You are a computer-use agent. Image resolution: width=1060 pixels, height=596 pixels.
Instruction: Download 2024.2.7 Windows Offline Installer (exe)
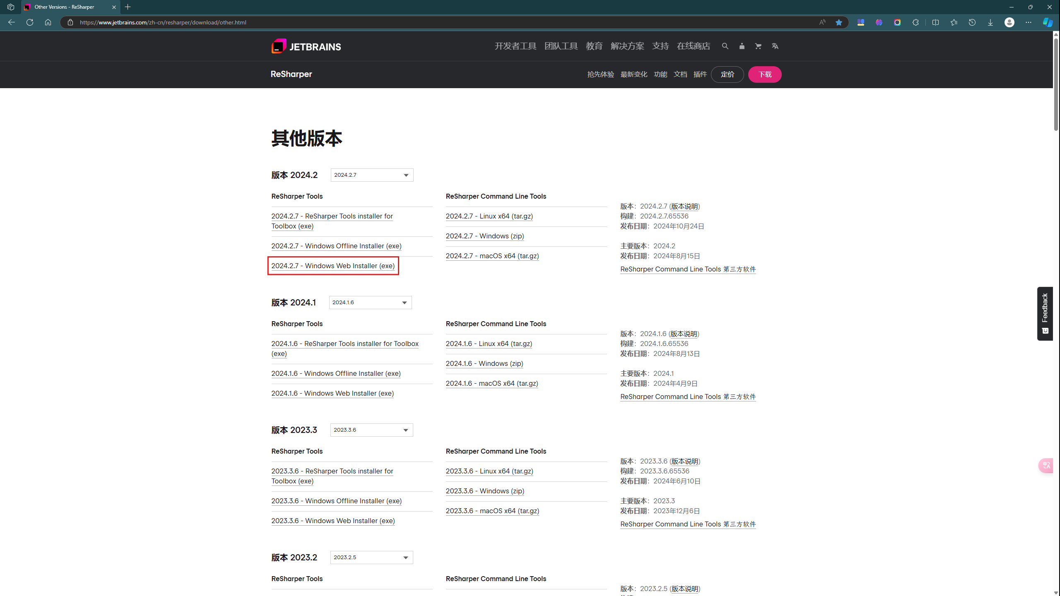point(336,246)
